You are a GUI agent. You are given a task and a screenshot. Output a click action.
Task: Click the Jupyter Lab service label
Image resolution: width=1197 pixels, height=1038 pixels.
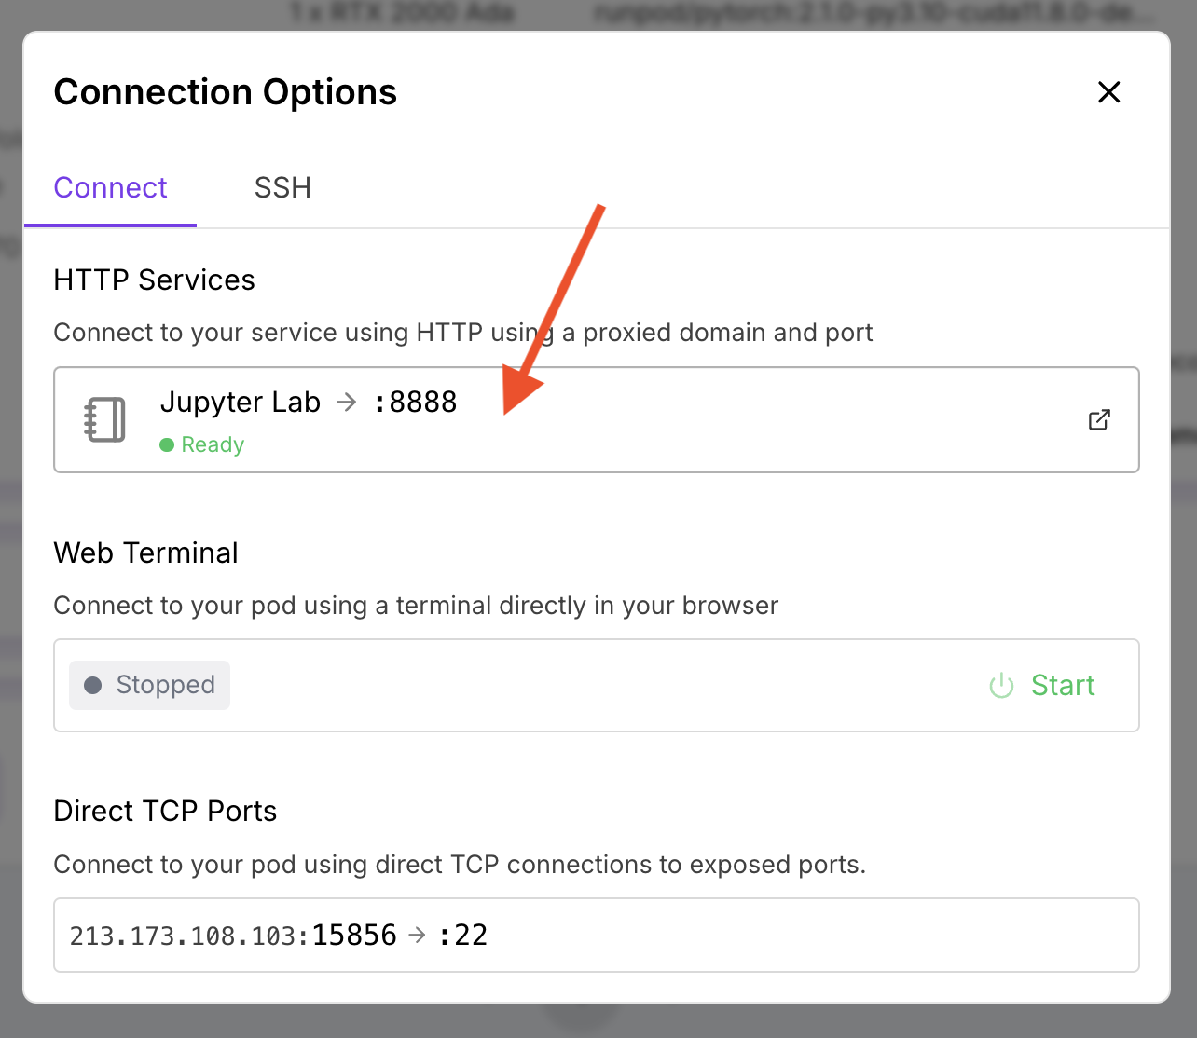[x=241, y=402]
